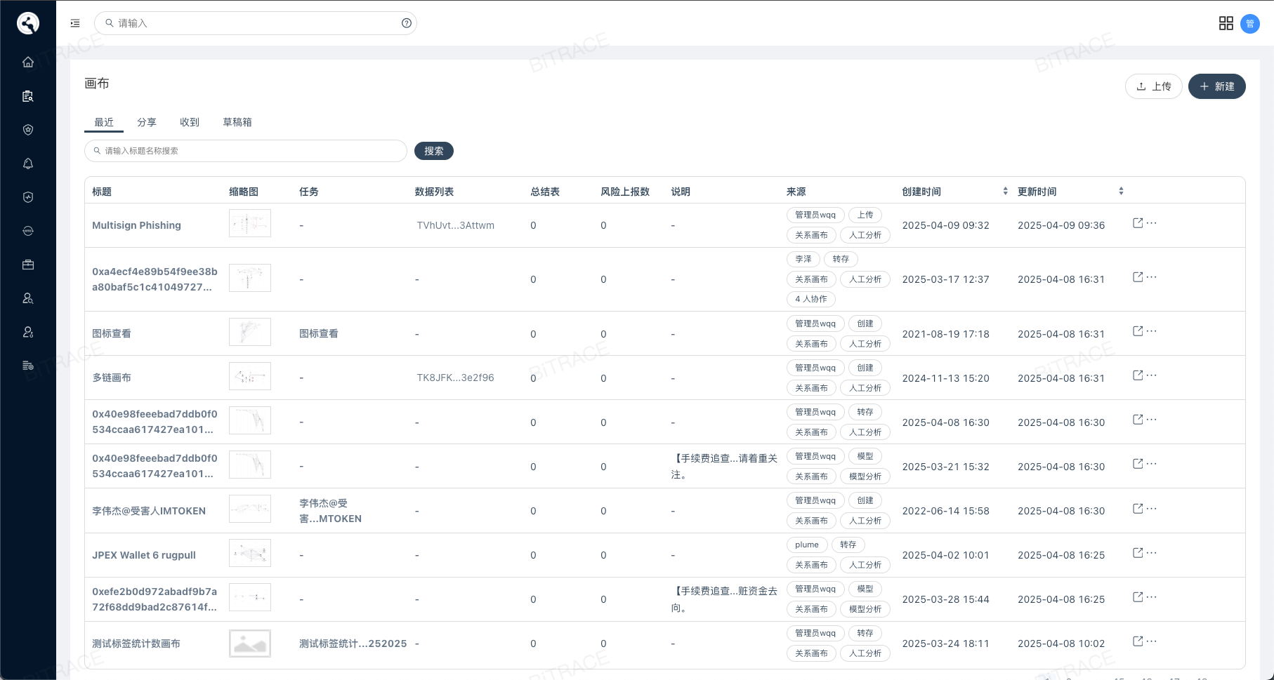This screenshot has width=1274, height=680.
Task: Open the home icon in sidebar
Action: (28, 62)
